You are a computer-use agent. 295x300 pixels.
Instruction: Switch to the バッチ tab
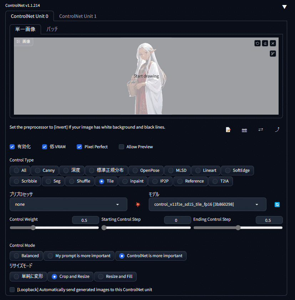coord(52,30)
